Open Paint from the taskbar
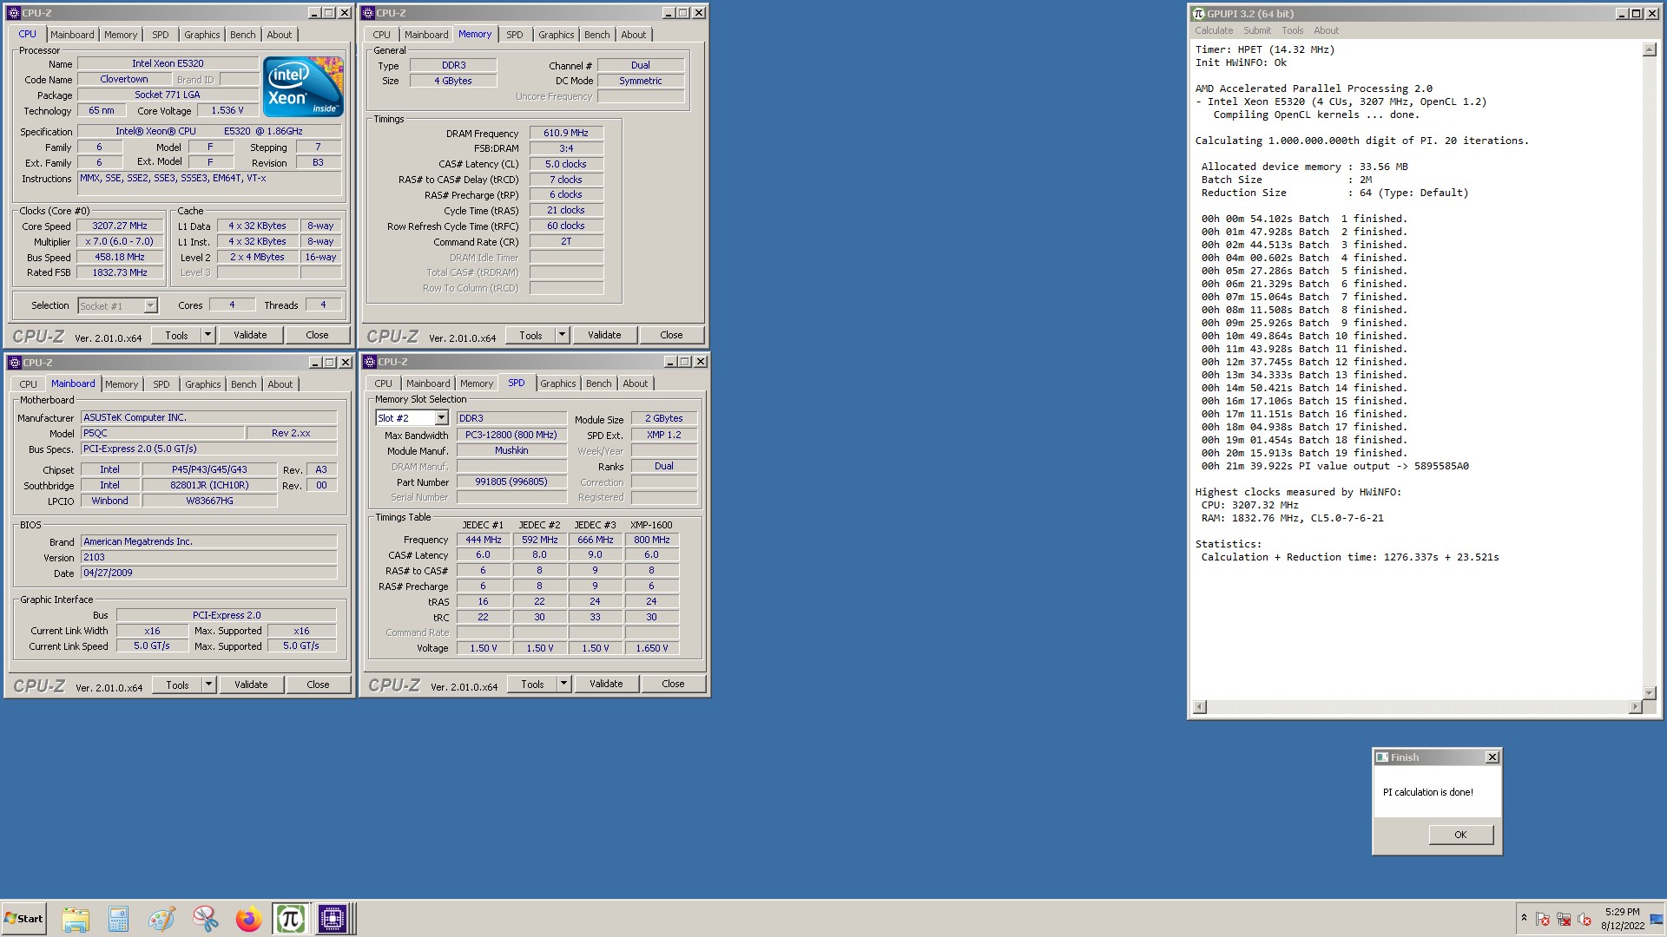1667x937 pixels. pos(161,919)
